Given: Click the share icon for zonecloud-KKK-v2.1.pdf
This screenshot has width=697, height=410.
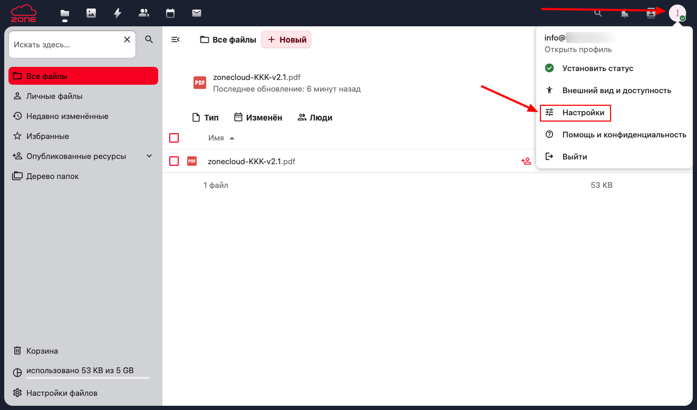Looking at the screenshot, I should pos(526,162).
